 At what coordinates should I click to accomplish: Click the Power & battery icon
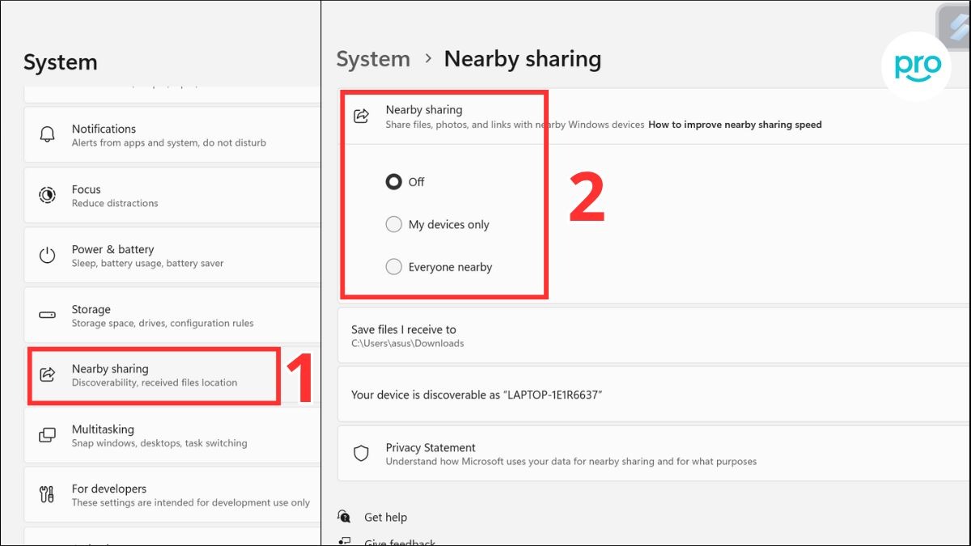click(x=48, y=256)
